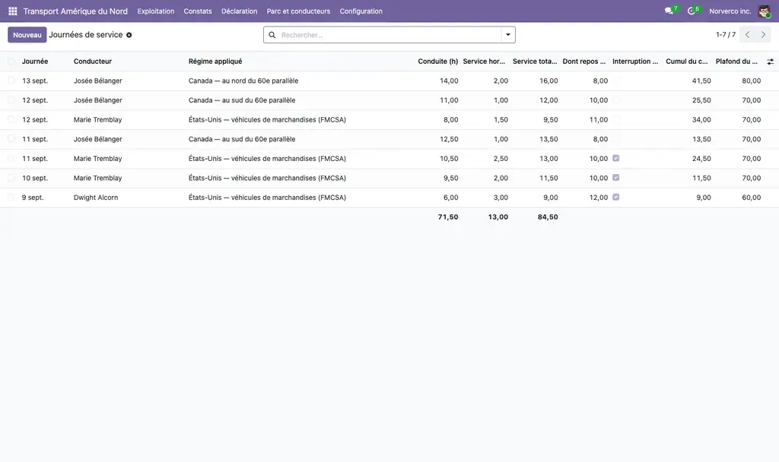Click the 14,00 driving hours cell
This screenshot has width=779, height=462.
[x=449, y=81]
